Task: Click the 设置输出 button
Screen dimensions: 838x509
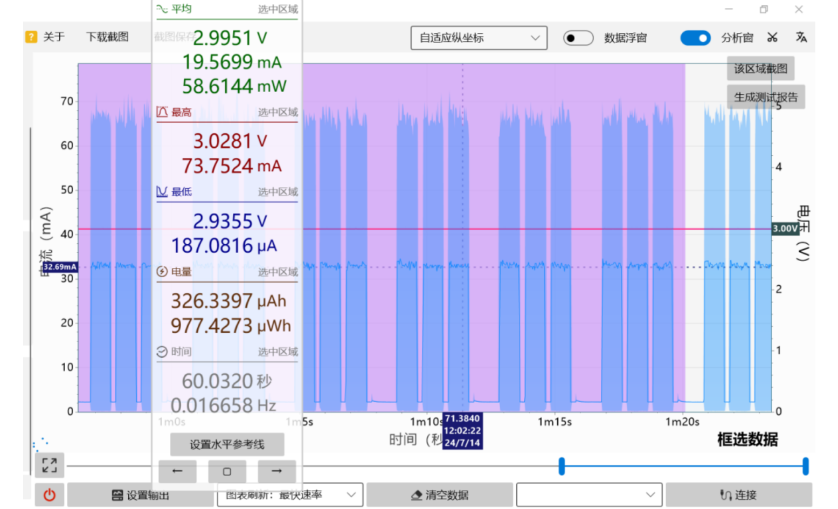Action: coord(140,495)
